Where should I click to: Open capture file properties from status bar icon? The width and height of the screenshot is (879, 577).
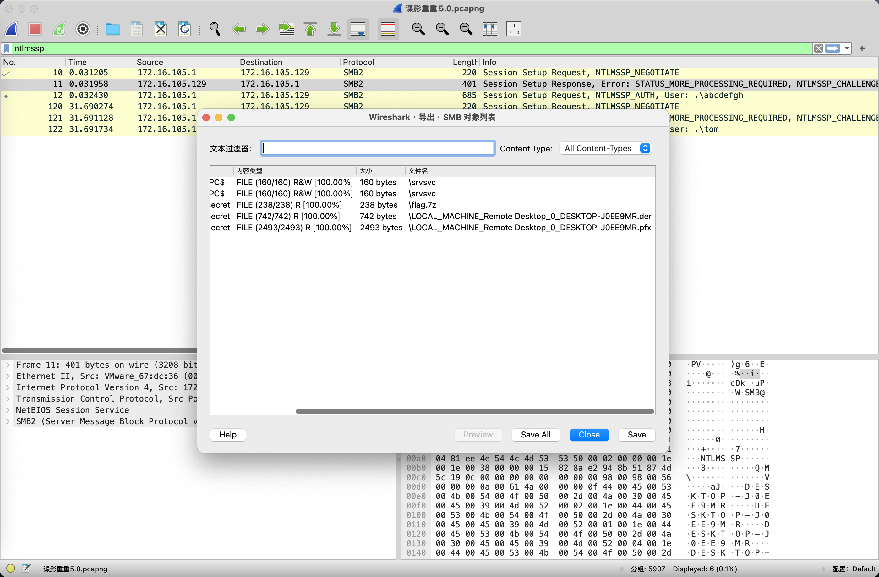coord(26,568)
